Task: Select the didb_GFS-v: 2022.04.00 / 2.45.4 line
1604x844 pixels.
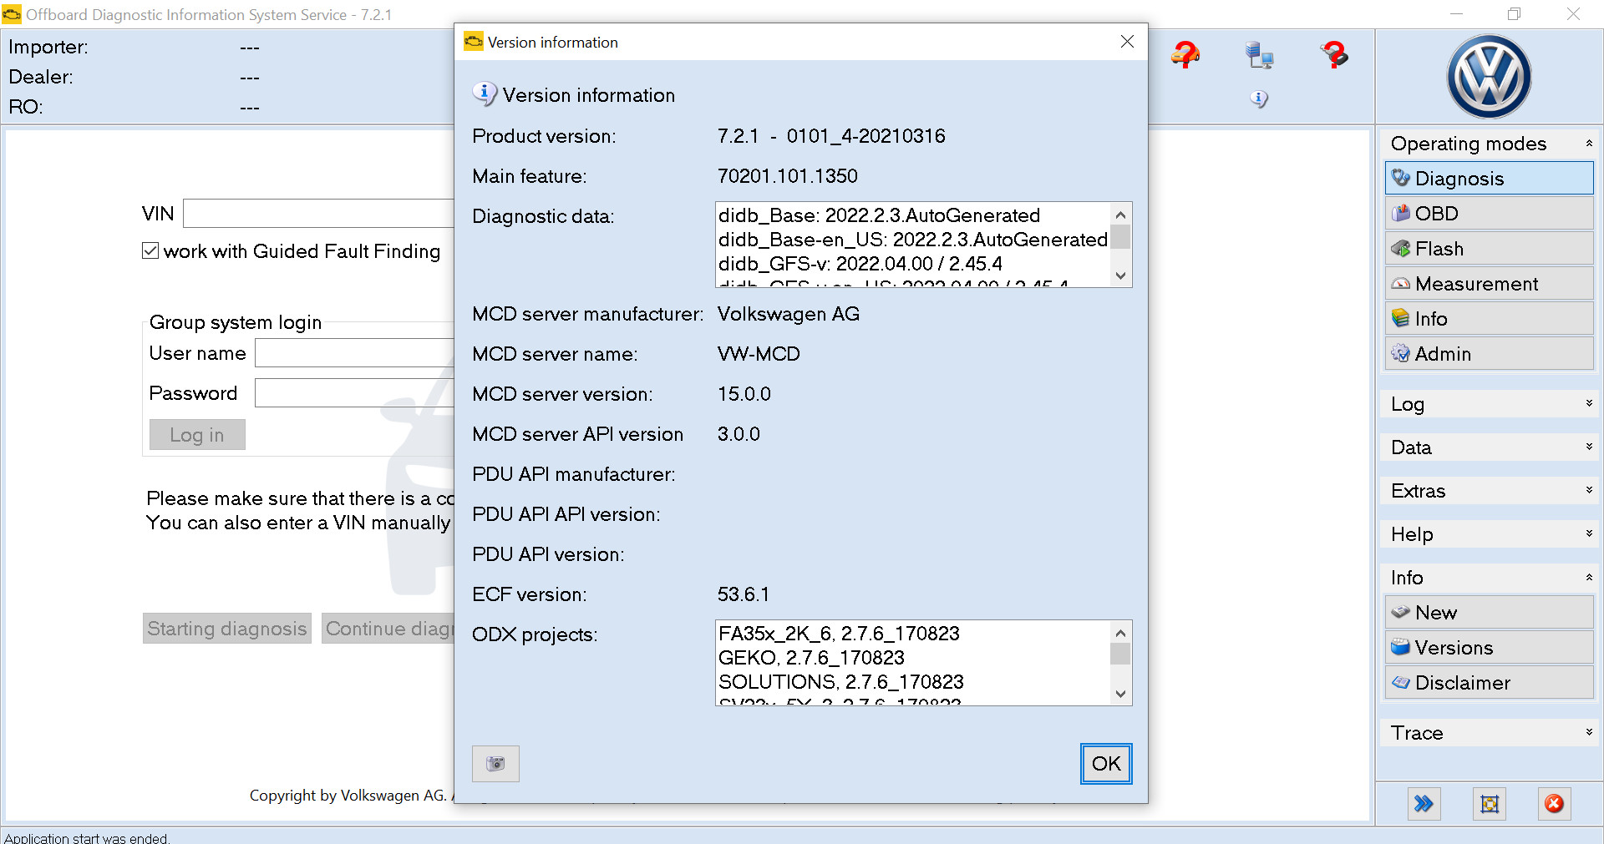Action: pos(860,264)
